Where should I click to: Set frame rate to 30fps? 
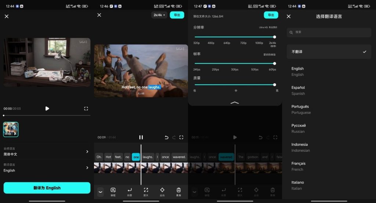pos(235,70)
